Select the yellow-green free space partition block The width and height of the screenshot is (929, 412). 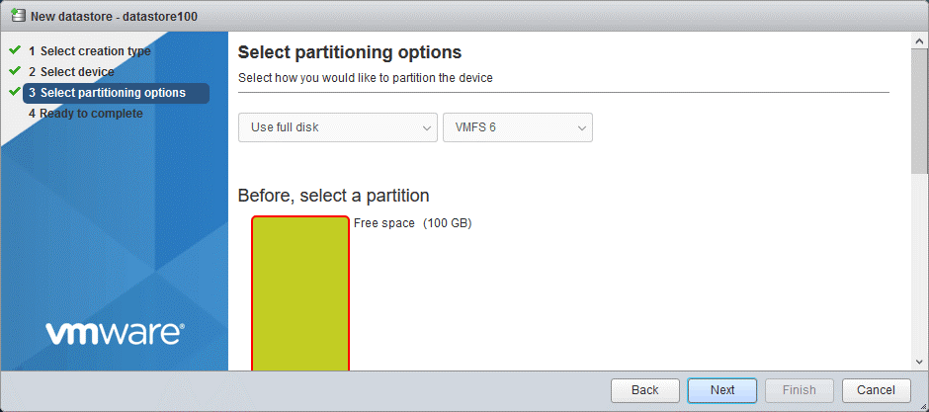pos(300,292)
